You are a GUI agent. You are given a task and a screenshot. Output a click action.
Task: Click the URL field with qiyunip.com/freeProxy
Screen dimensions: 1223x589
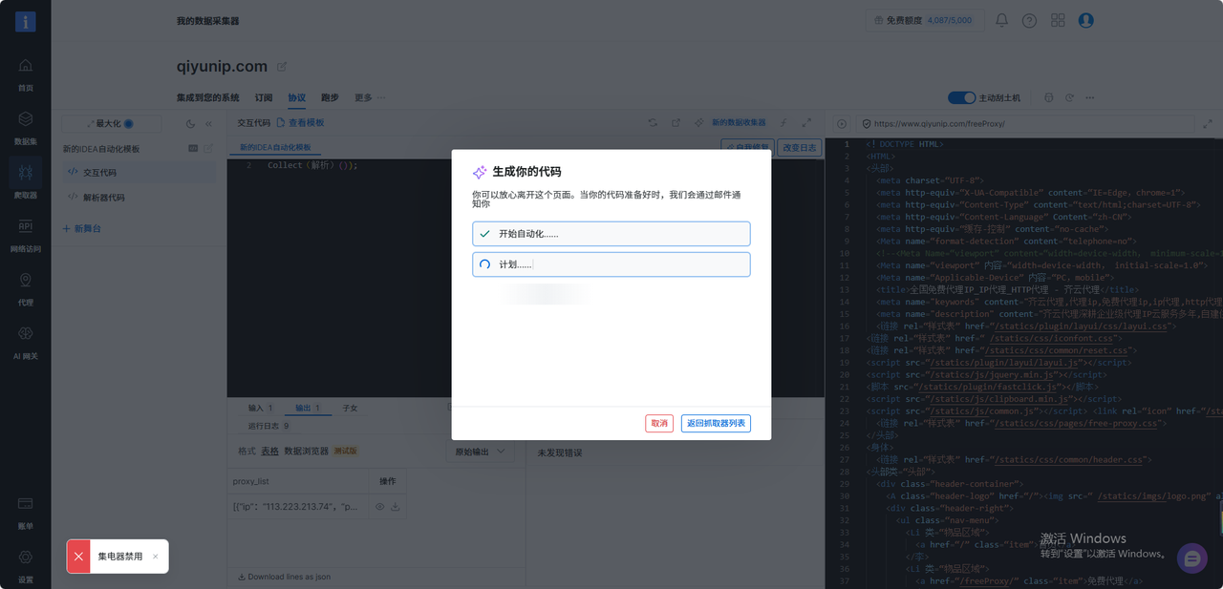pyautogui.click(x=1024, y=123)
